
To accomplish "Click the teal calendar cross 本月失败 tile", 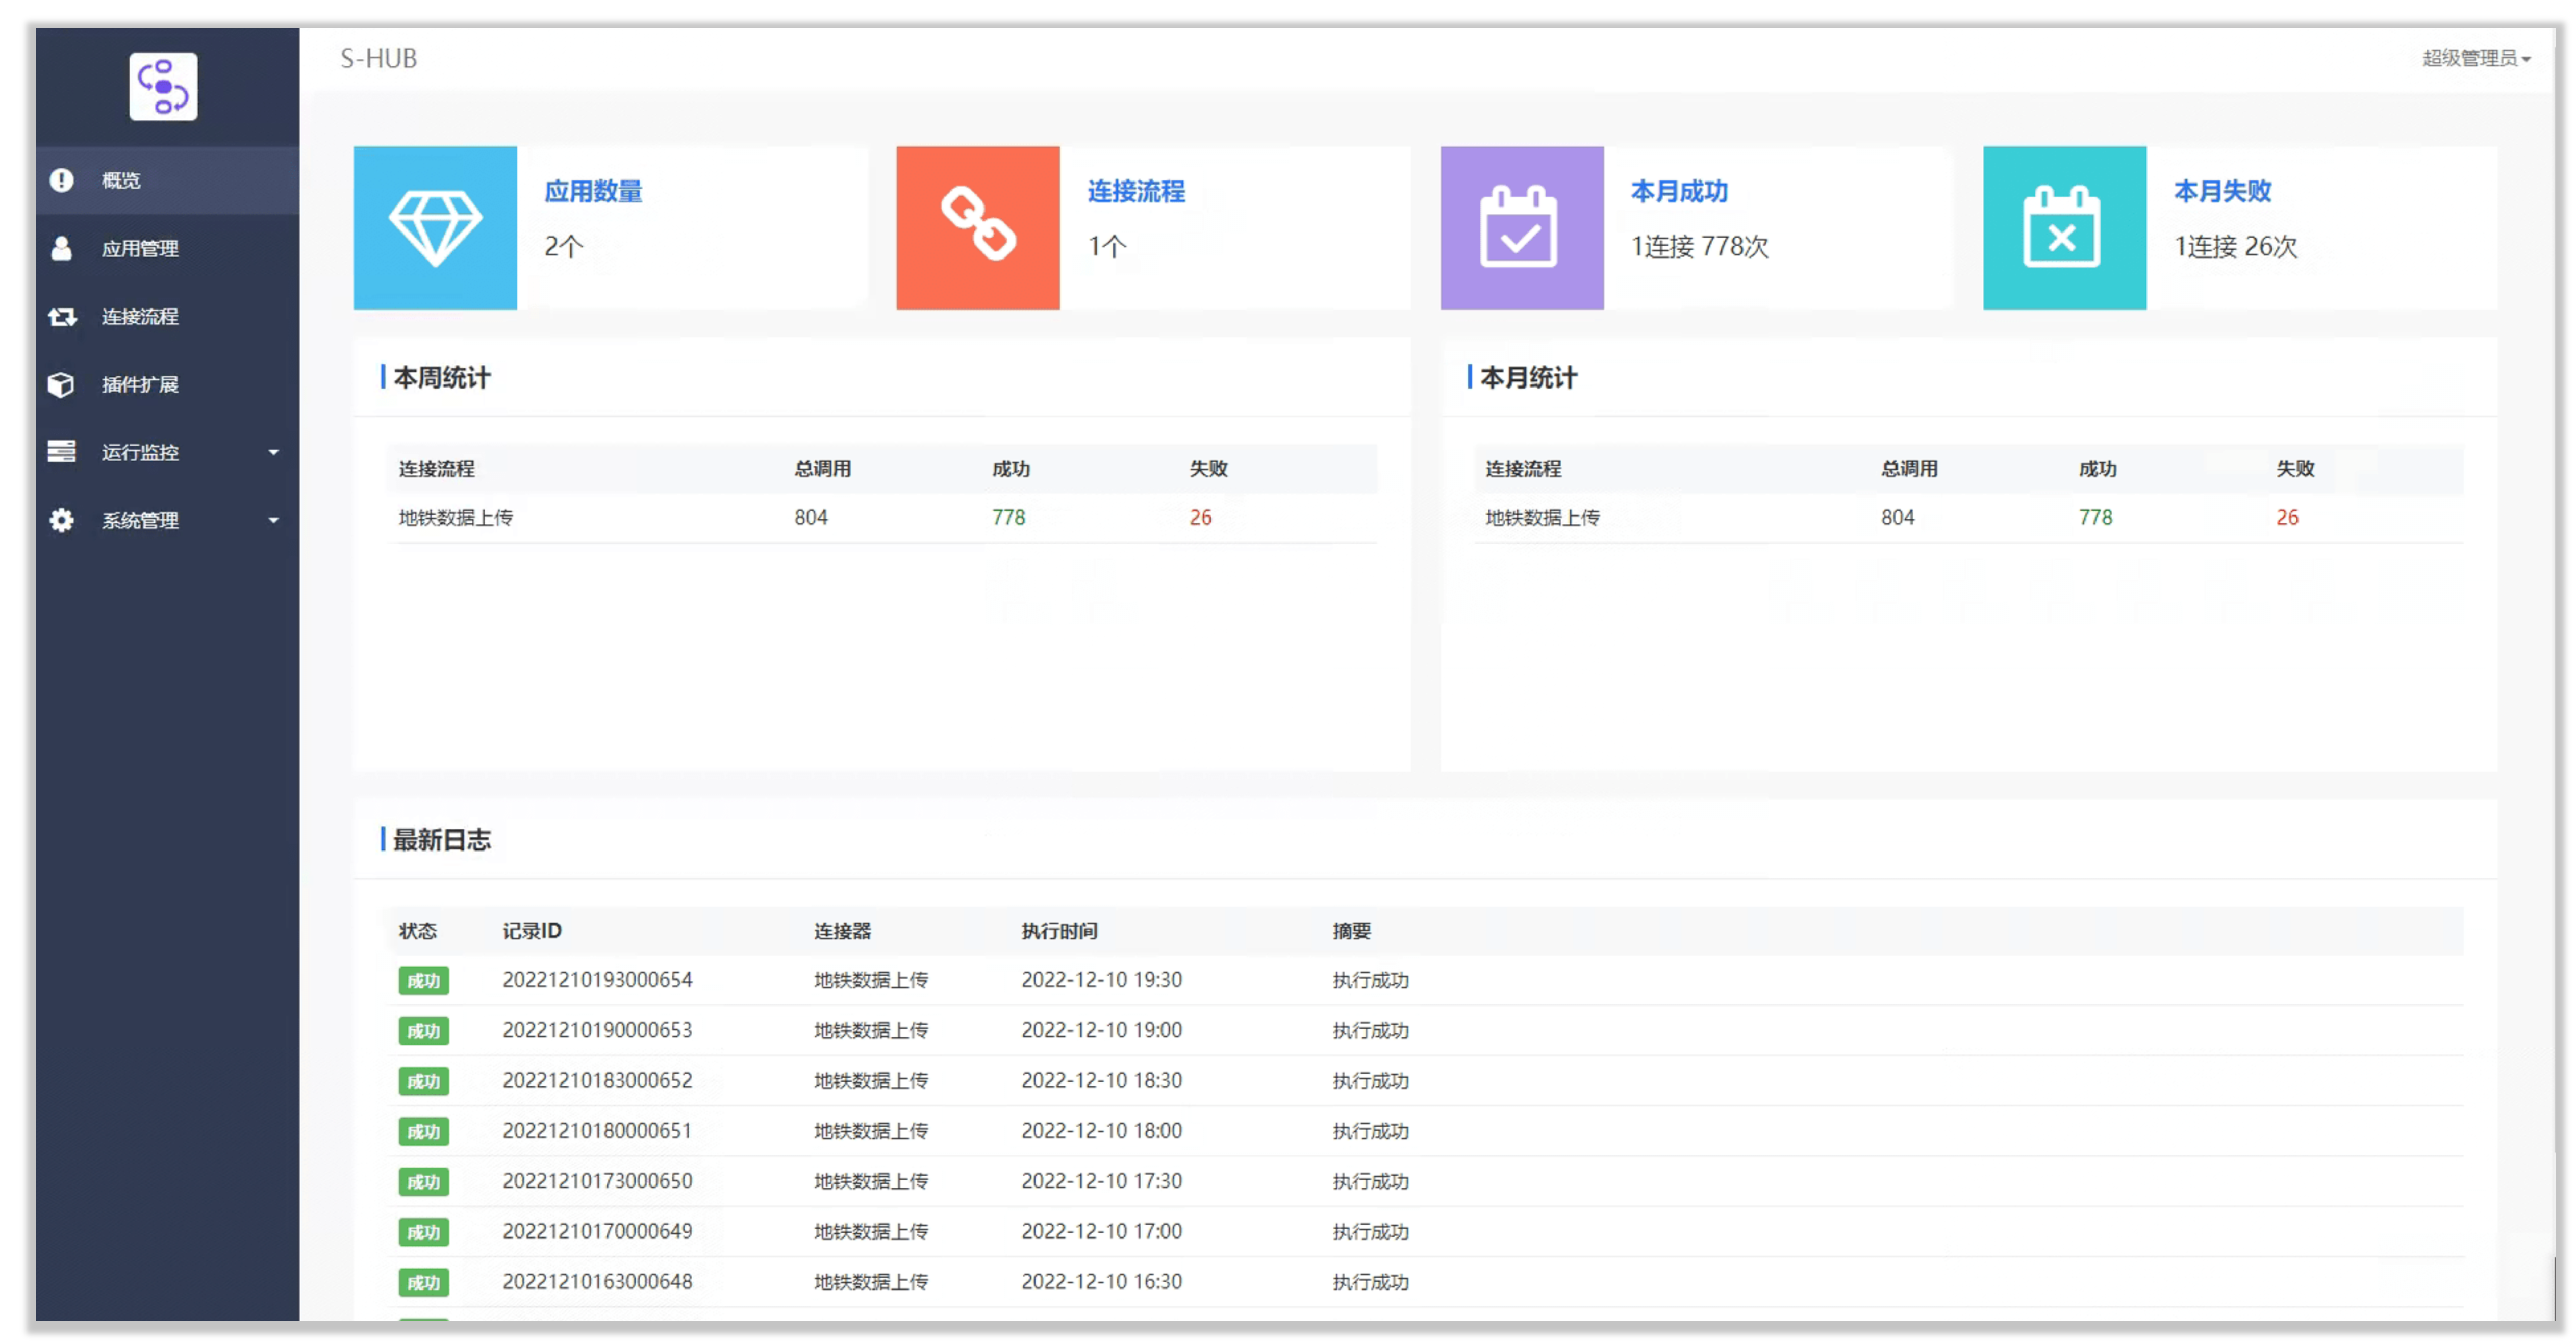I will coord(2065,228).
